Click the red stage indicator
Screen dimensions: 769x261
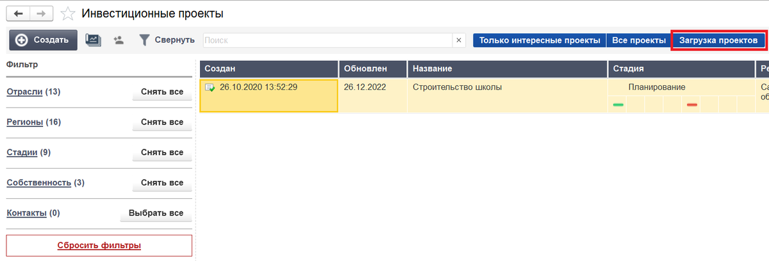[x=692, y=105]
